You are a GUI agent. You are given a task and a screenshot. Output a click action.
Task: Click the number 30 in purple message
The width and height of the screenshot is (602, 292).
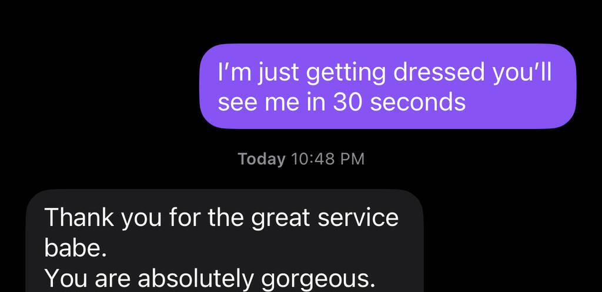pos(347,102)
